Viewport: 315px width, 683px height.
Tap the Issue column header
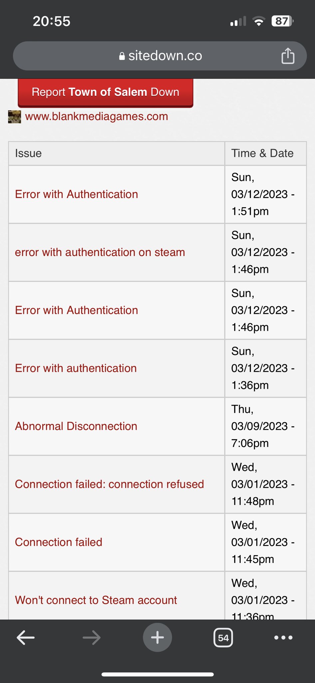pyautogui.click(x=28, y=153)
